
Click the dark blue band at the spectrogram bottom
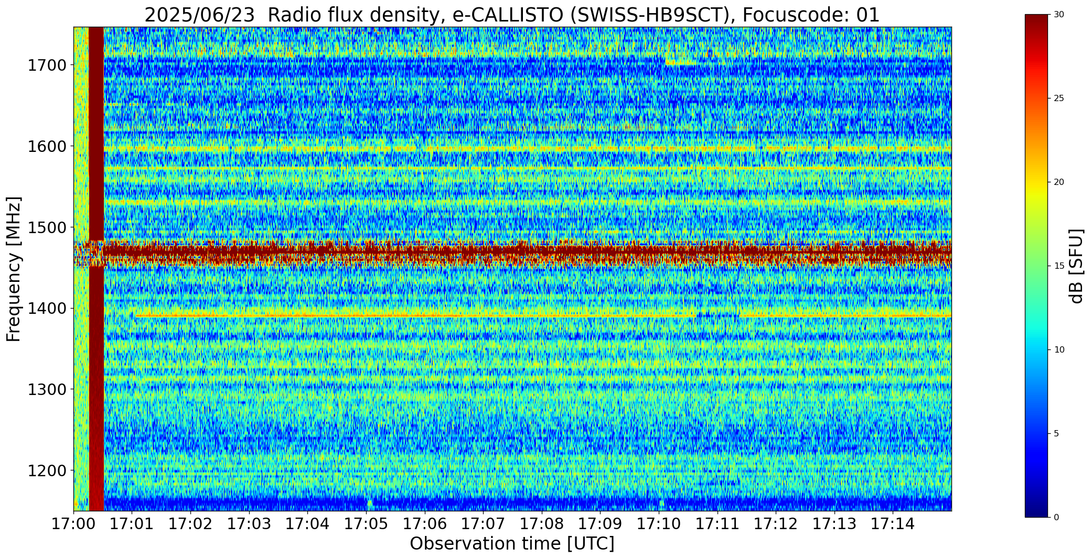point(527,504)
